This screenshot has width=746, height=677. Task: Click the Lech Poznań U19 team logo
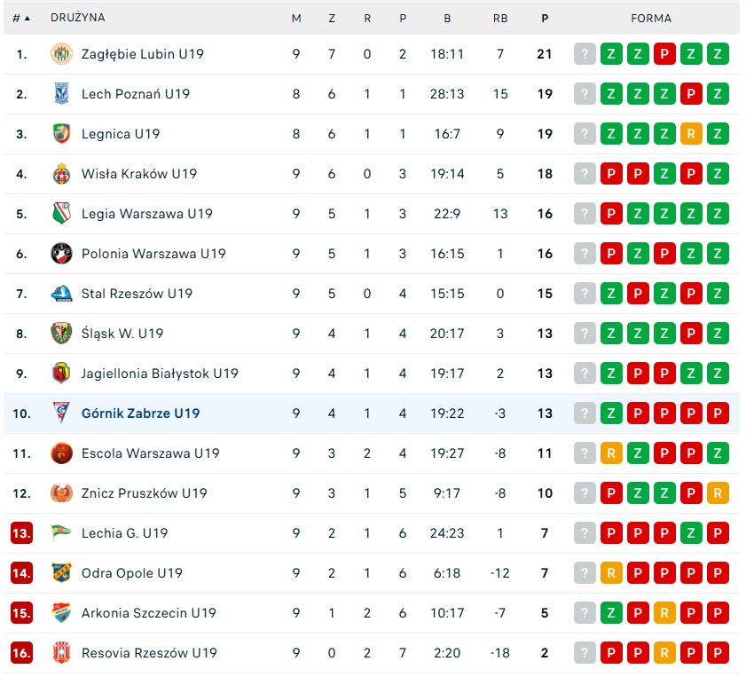[60, 94]
